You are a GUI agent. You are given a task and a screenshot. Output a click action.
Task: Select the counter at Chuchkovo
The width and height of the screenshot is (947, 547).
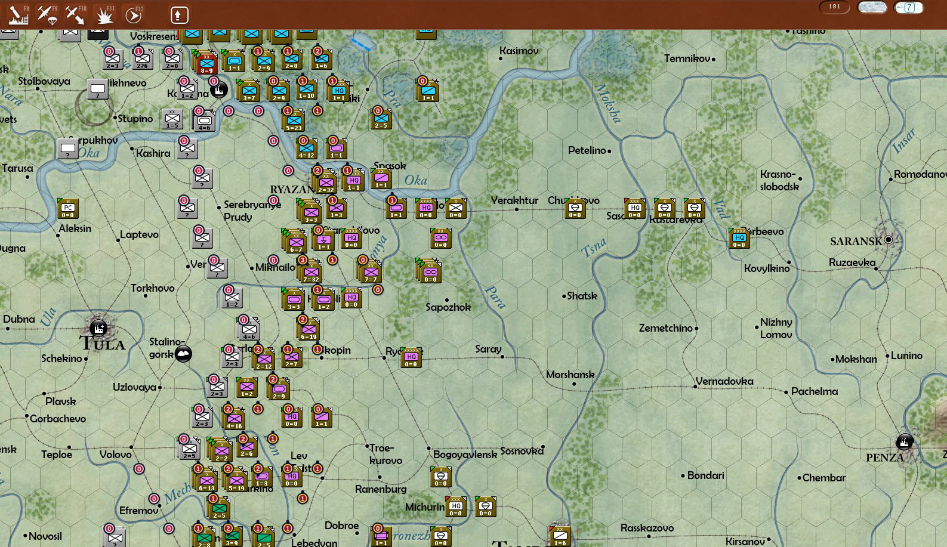pos(575,208)
